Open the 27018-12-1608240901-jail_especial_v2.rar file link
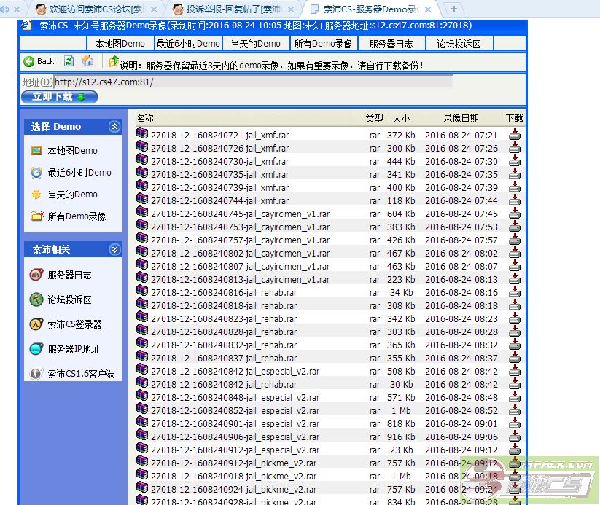Image resolution: width=600 pixels, height=505 pixels. click(x=235, y=424)
